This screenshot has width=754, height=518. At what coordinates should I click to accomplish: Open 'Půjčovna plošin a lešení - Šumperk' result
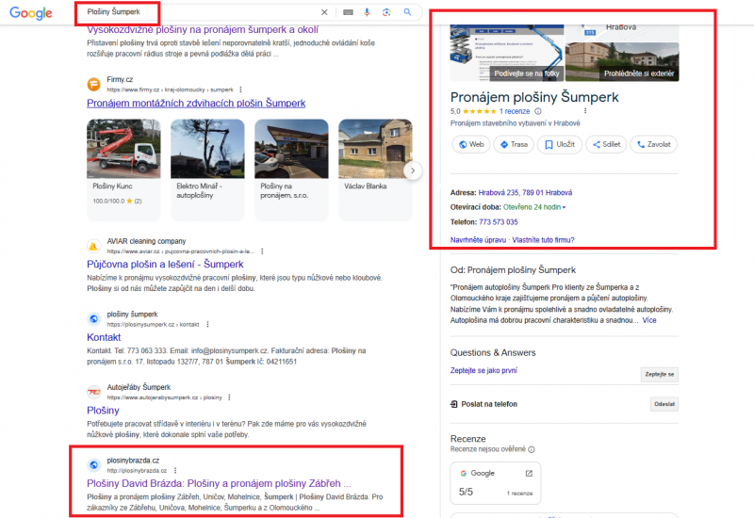[x=165, y=265]
